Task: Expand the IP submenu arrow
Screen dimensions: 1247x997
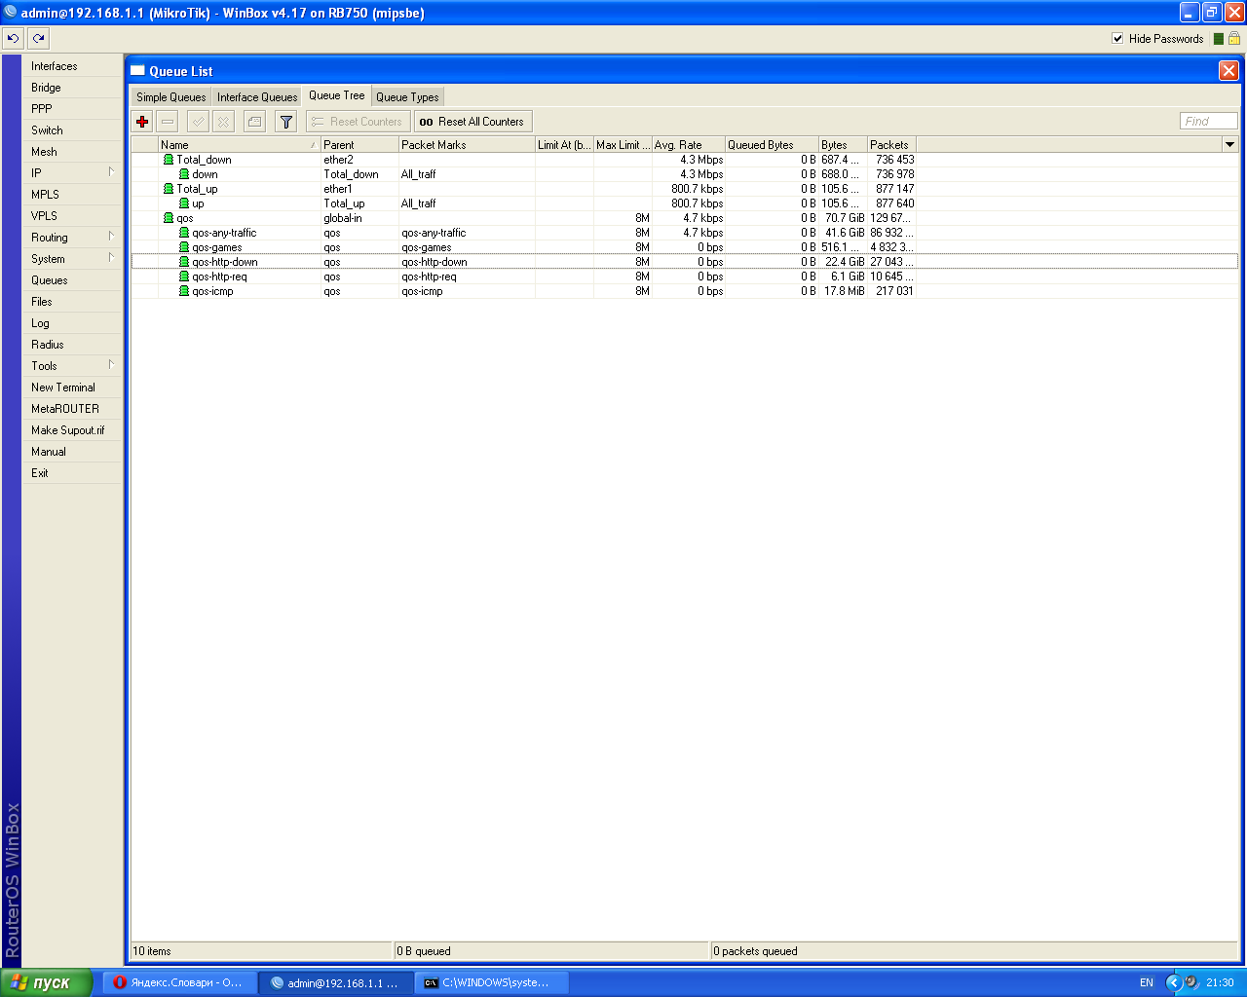Action: pyautogui.click(x=111, y=172)
